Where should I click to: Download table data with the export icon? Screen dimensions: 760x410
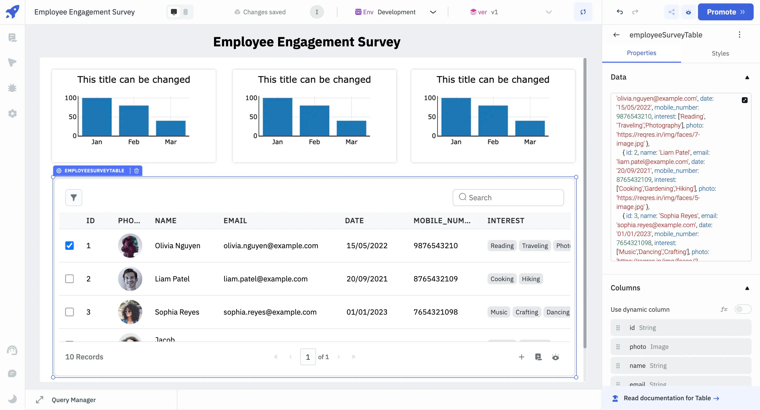[538, 357]
